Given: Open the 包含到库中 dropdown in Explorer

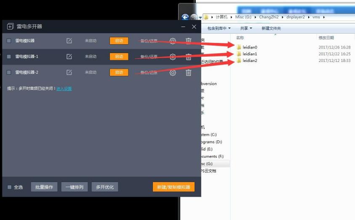Looking at the screenshot, I should pyautogui.click(x=219, y=28).
